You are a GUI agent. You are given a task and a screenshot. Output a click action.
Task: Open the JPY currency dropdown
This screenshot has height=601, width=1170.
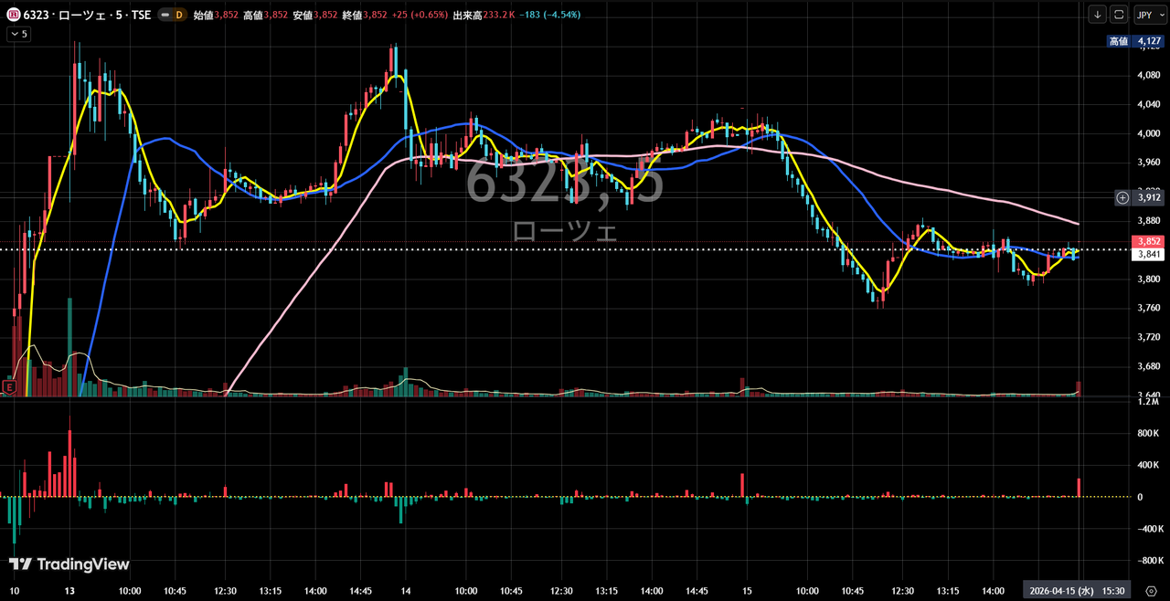coord(1144,15)
